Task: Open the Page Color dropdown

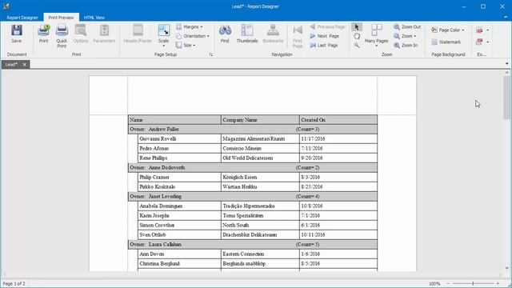Action: (x=448, y=30)
